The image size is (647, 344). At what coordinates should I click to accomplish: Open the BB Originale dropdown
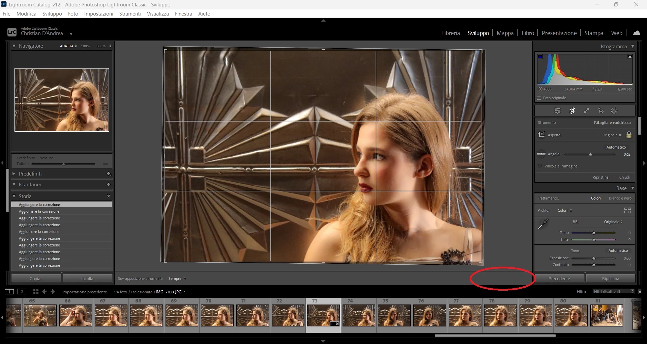tap(613, 222)
